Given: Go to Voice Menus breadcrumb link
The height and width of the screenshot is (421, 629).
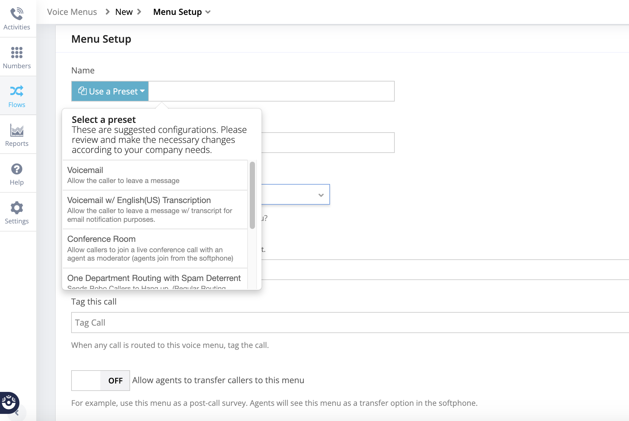Looking at the screenshot, I should 72,12.
